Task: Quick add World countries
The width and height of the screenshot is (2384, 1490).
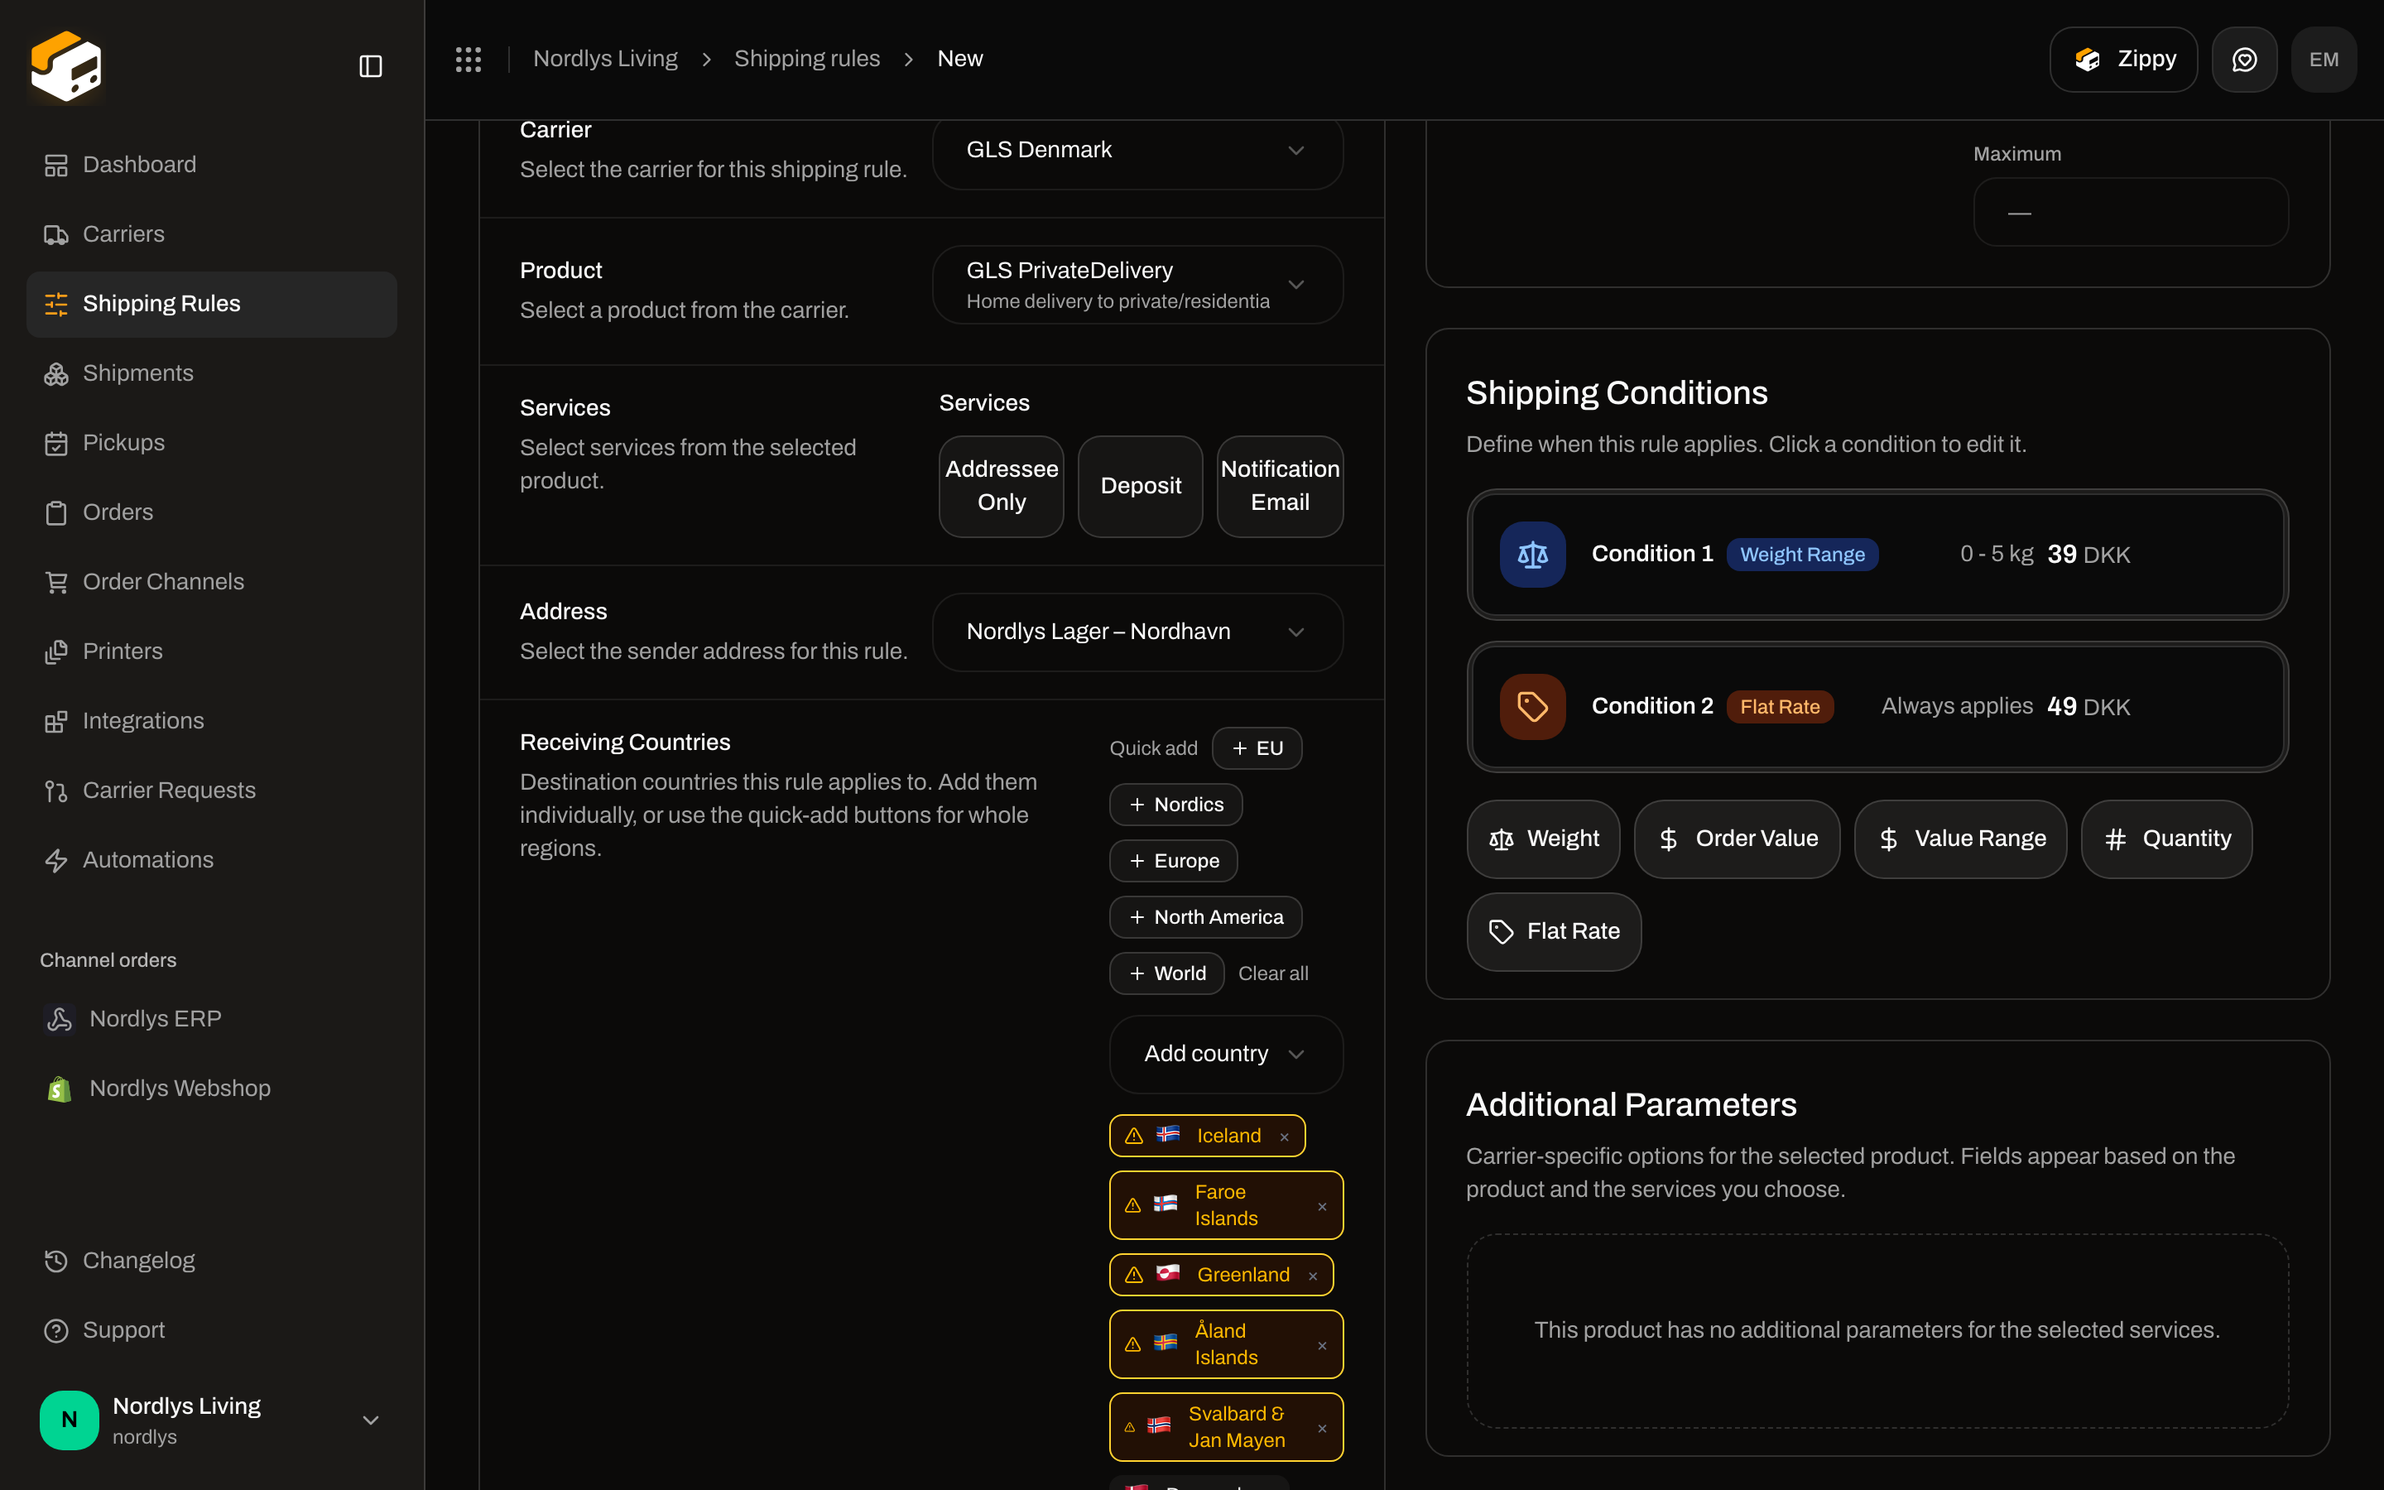Action: [1167, 973]
